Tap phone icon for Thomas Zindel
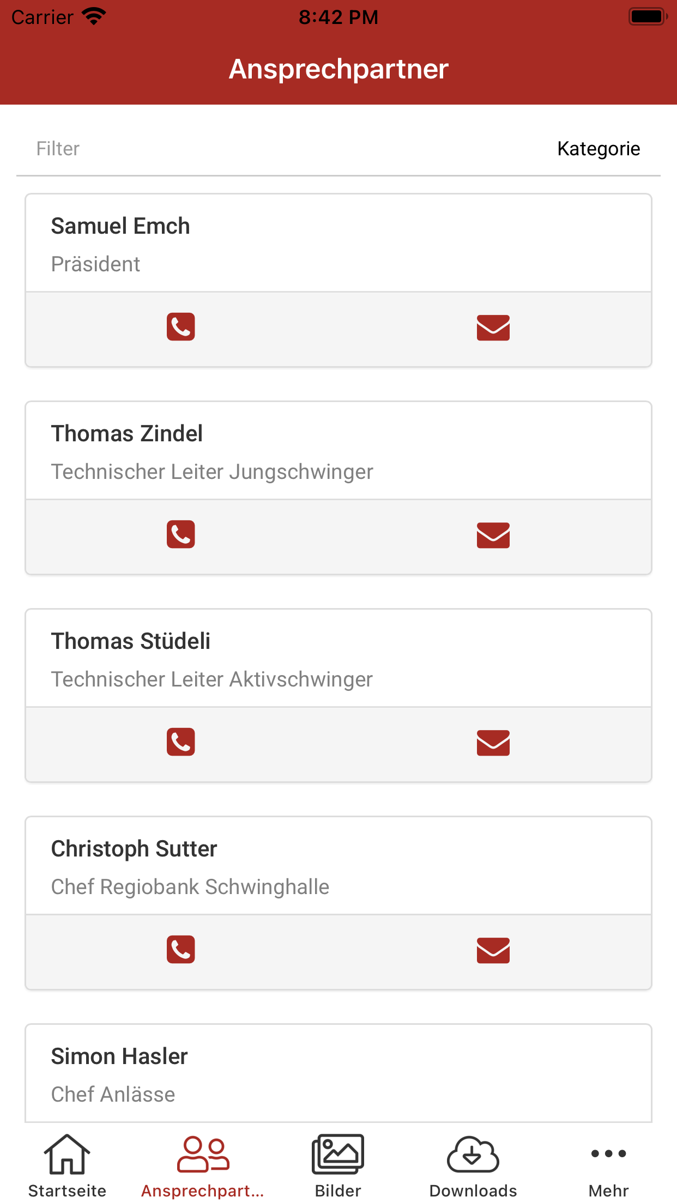This screenshot has width=677, height=1203. [x=181, y=534]
